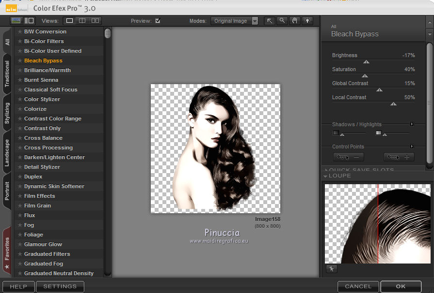Expand the Shadows / Highlights section arrow

click(x=412, y=124)
